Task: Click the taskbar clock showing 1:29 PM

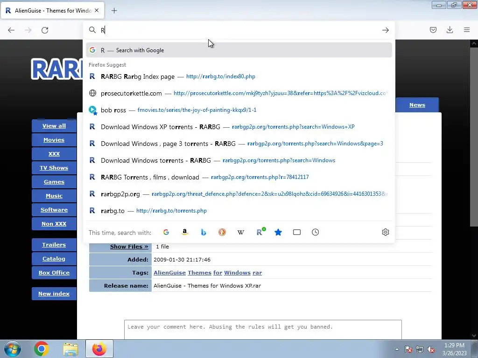Action: click(454, 349)
